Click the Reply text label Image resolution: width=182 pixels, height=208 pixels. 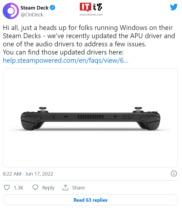click(48, 188)
